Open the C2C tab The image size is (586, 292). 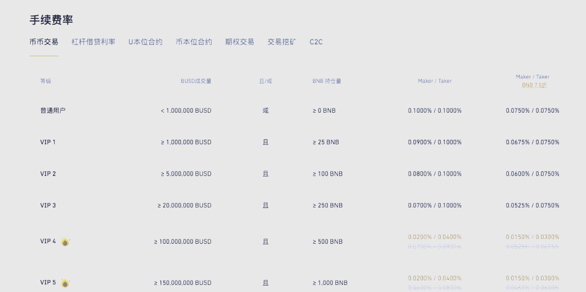tap(316, 42)
